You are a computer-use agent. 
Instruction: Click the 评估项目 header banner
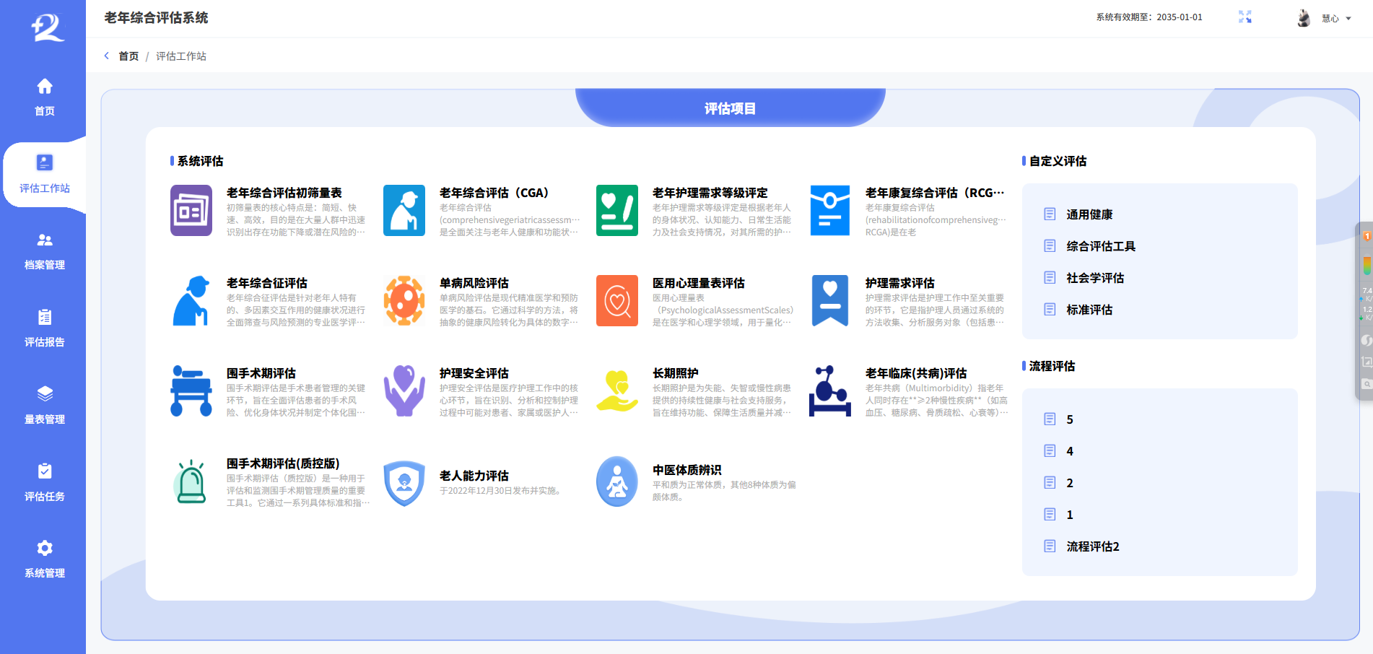tap(730, 108)
